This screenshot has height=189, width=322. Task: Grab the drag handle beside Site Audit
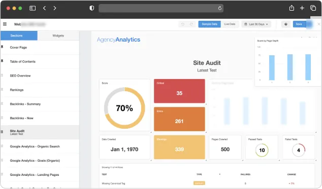[x=2, y=132]
